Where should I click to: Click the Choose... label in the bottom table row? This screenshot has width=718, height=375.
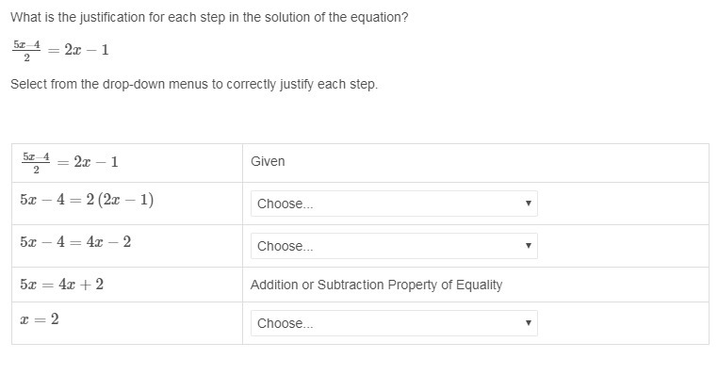286,324
